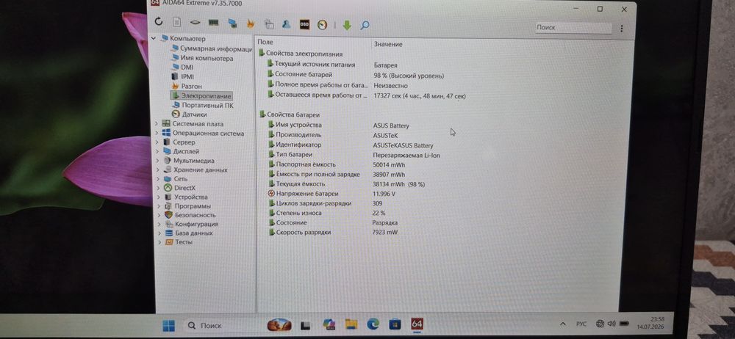
Task: Expand the Мультимедиа node
Action: click(x=157, y=160)
